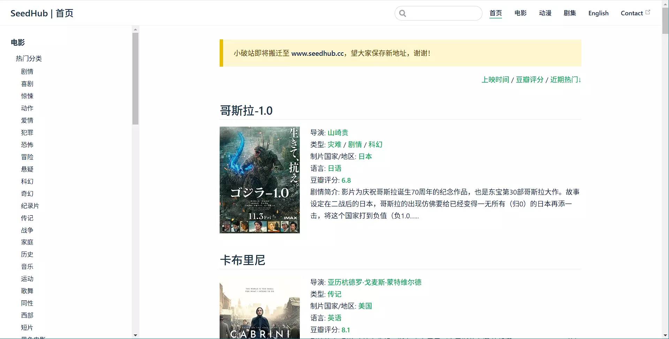The height and width of the screenshot is (339, 669).
Task: Sort by 近期热门 descending
Action: (x=565, y=80)
